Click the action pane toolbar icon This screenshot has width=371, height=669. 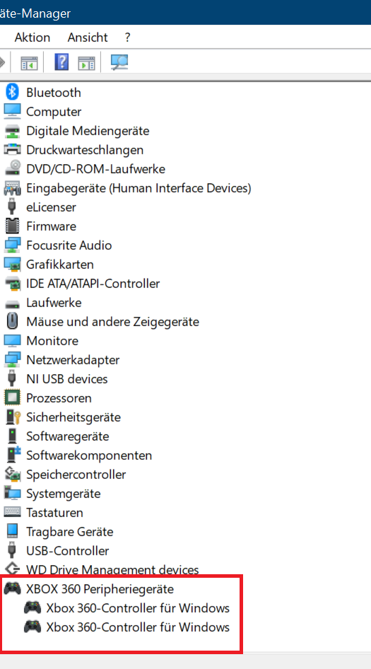click(86, 62)
